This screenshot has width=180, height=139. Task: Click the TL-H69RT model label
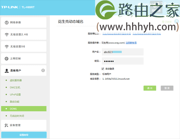(x=28, y=7)
